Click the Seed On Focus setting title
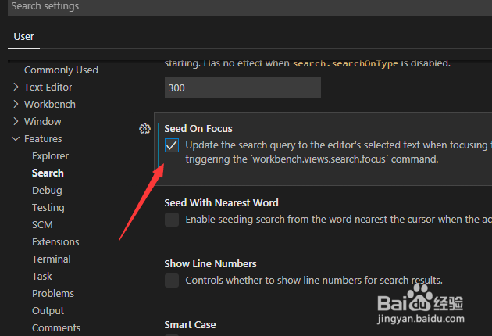Screen dimensions: 492x336 click(198, 129)
